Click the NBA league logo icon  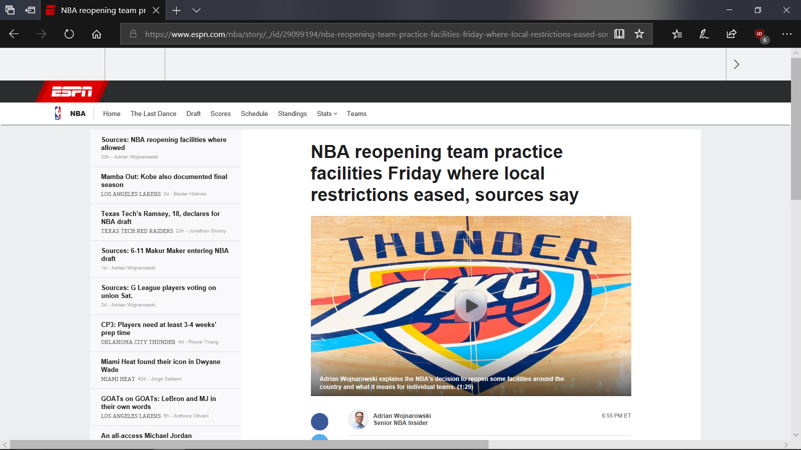pos(58,113)
